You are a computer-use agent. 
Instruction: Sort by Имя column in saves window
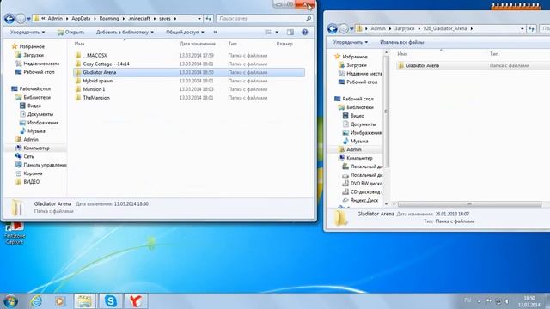pyautogui.click(x=79, y=44)
